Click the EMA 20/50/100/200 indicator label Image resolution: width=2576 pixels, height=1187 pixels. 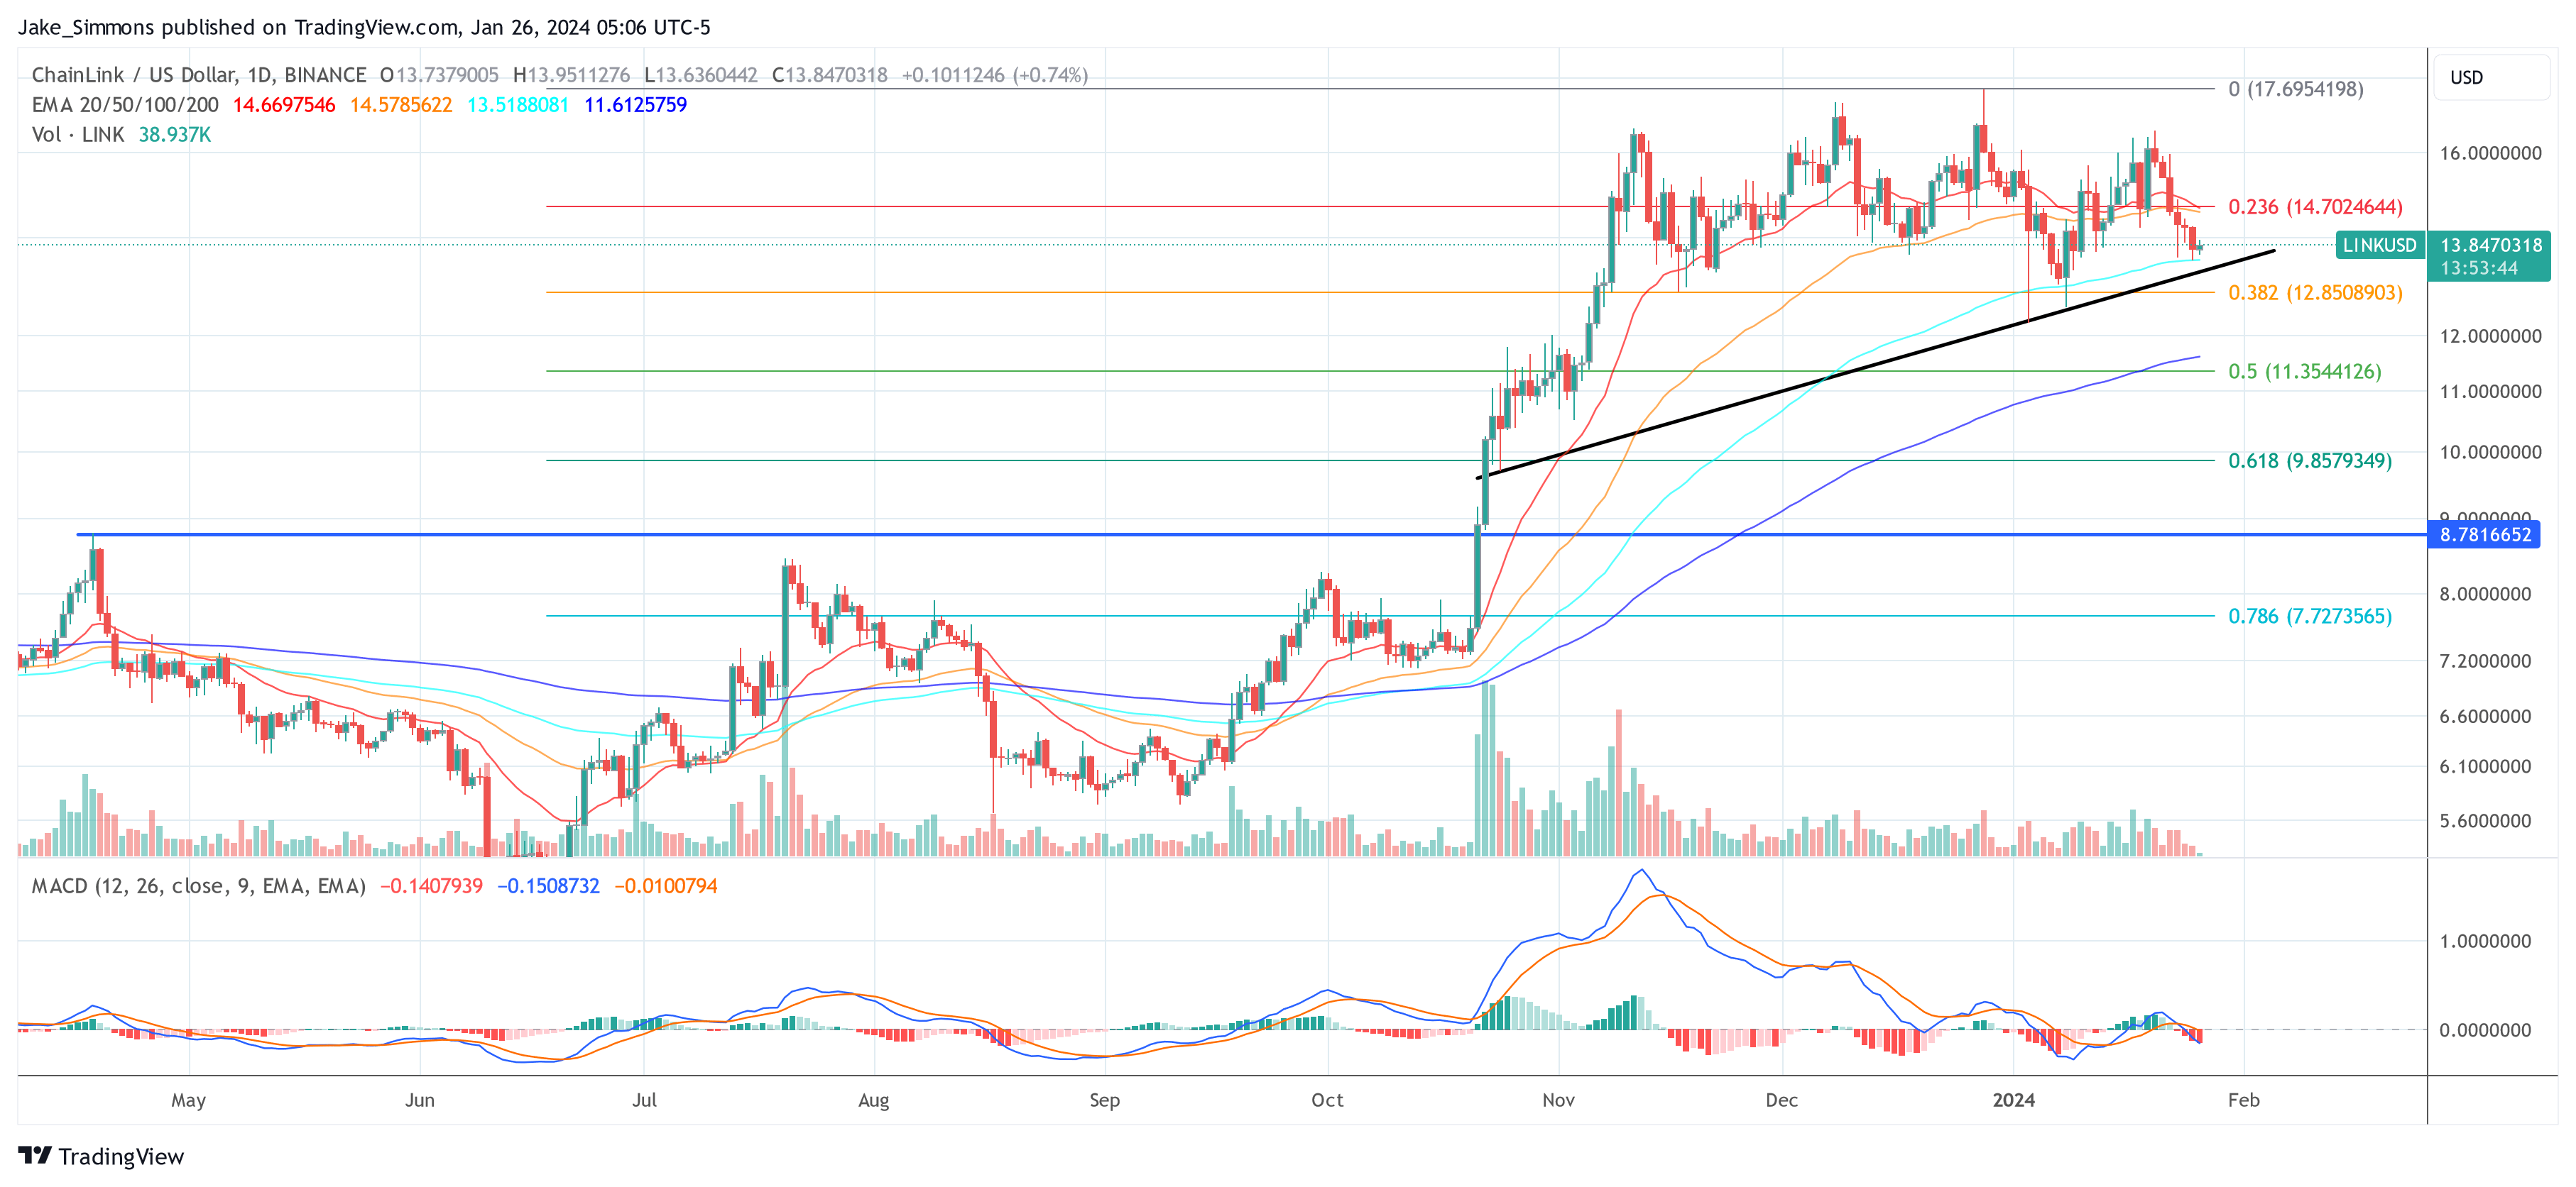coord(125,105)
